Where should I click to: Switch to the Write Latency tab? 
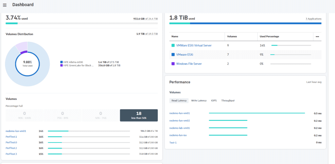[199, 100]
